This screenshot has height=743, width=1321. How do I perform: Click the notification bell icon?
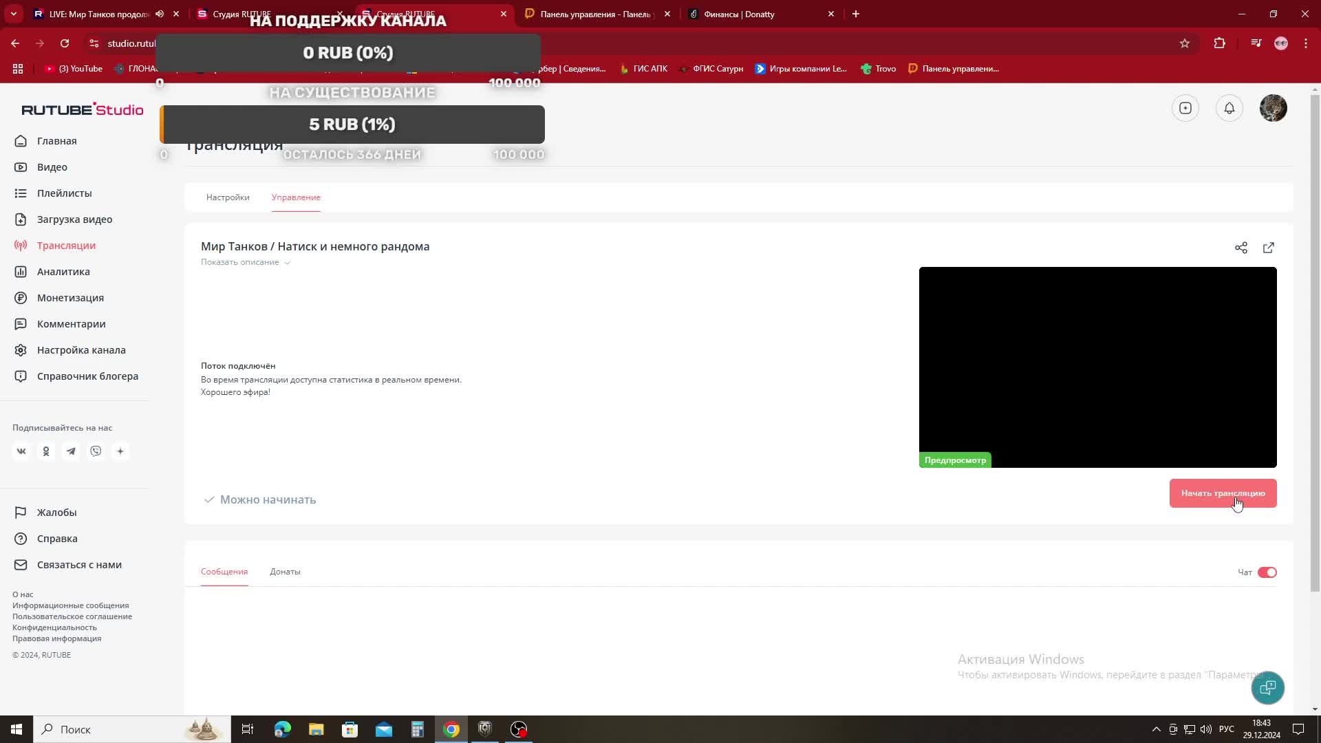click(x=1229, y=108)
